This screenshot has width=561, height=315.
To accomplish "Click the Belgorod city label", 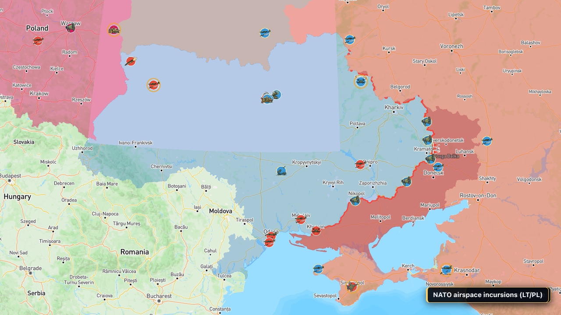I will pyautogui.click(x=400, y=87).
